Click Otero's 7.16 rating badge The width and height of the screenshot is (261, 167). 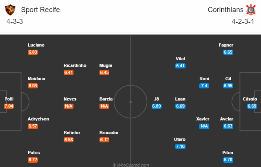[x=180, y=146]
